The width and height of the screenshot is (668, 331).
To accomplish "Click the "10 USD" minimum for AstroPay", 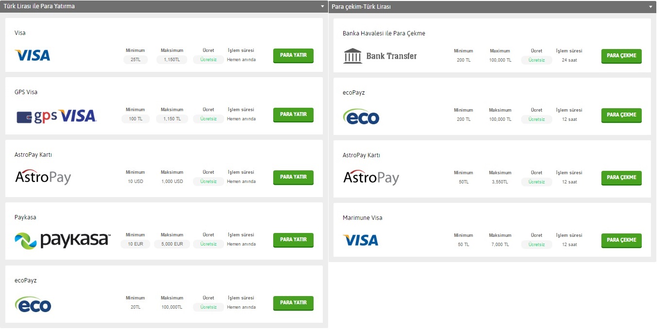I will pyautogui.click(x=136, y=182).
